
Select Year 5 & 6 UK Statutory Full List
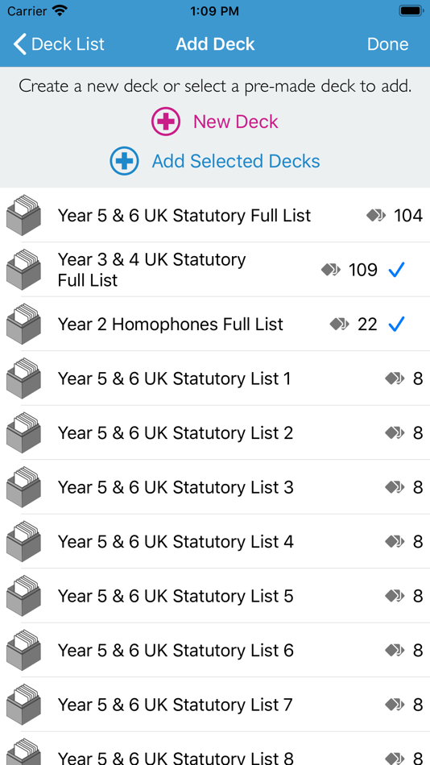215,215
